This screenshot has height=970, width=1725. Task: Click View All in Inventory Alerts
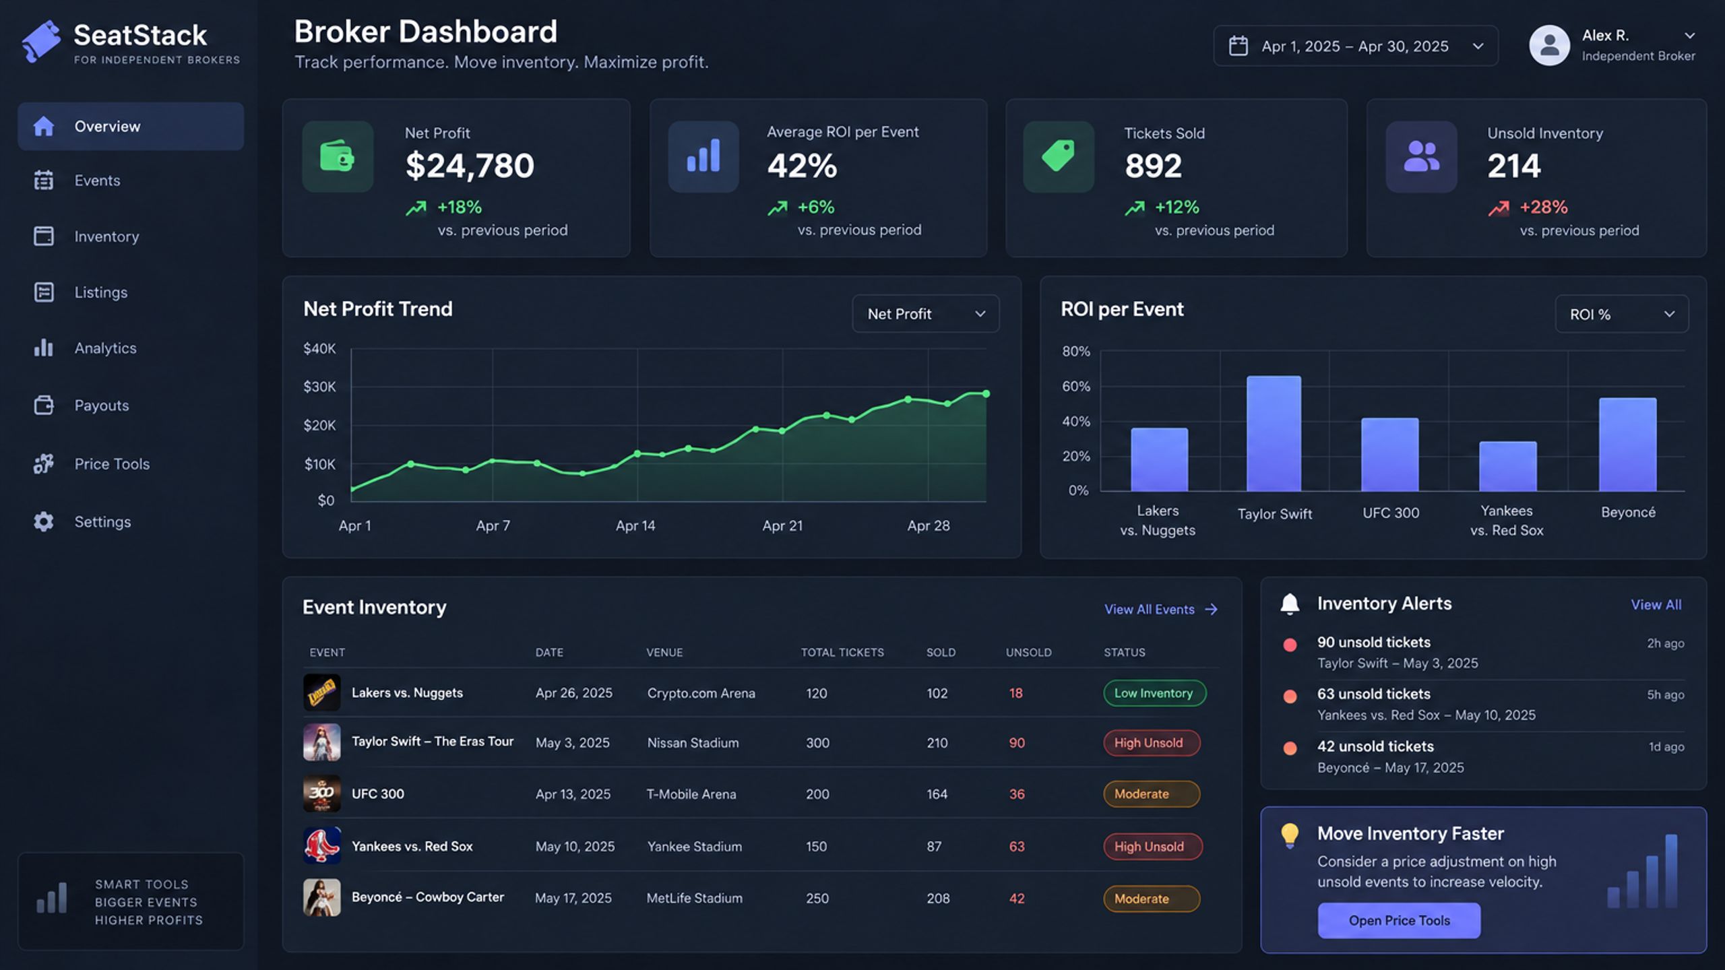[1656, 604]
